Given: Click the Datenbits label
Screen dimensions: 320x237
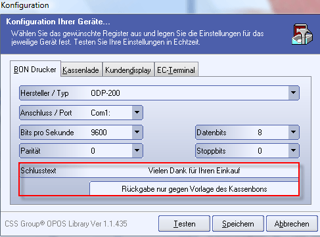Looking at the screenshot, I should click(212, 133).
